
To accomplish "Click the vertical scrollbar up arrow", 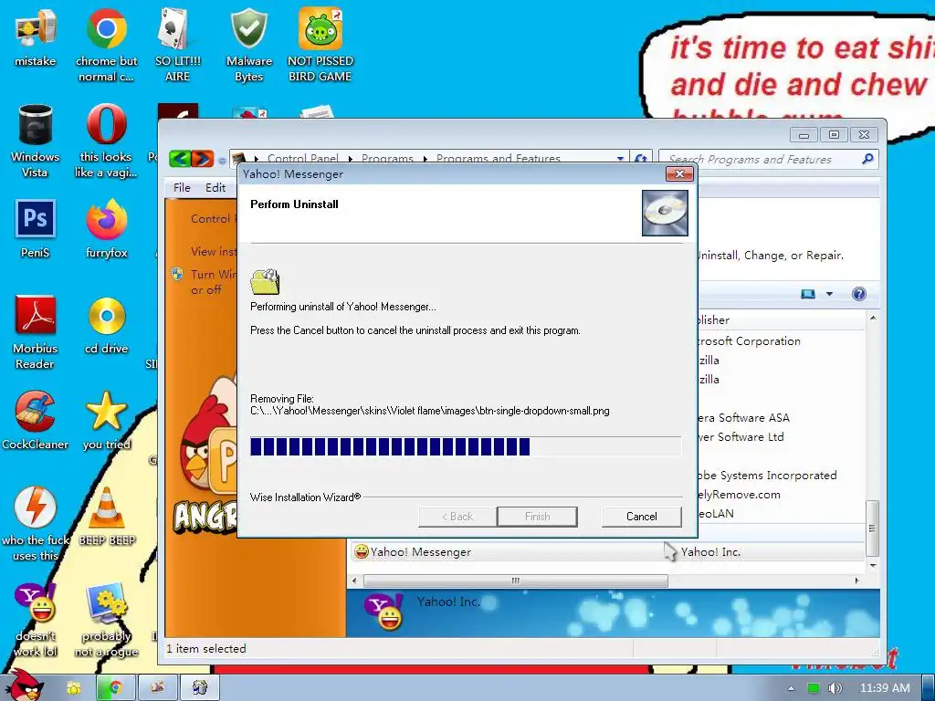I will [x=873, y=319].
